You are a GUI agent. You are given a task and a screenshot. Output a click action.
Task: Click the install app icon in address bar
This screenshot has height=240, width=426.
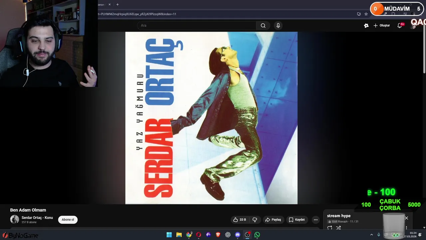pos(359,14)
